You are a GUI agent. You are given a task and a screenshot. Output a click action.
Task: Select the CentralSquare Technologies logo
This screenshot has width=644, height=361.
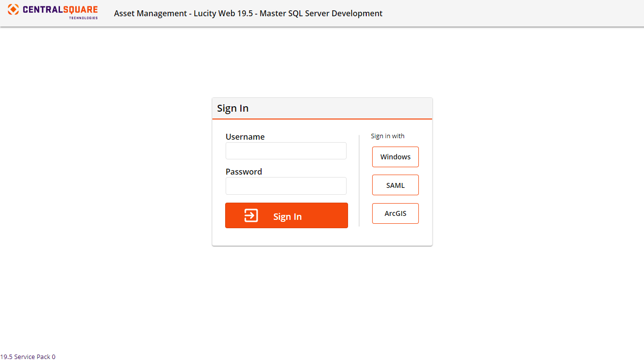pos(52,10)
